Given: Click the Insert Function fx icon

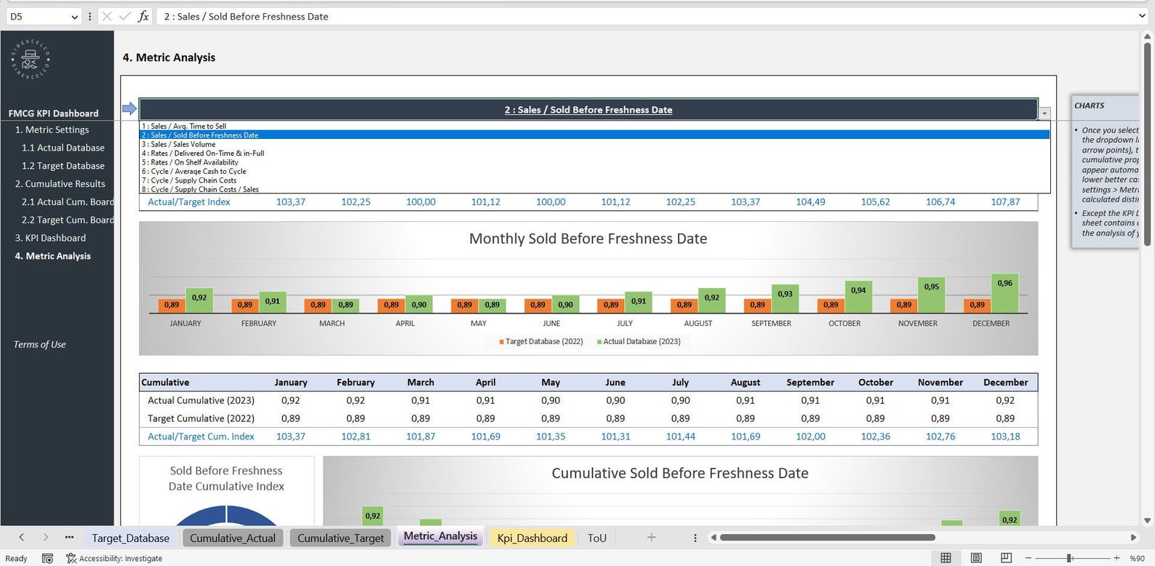Looking at the screenshot, I should pos(143,16).
